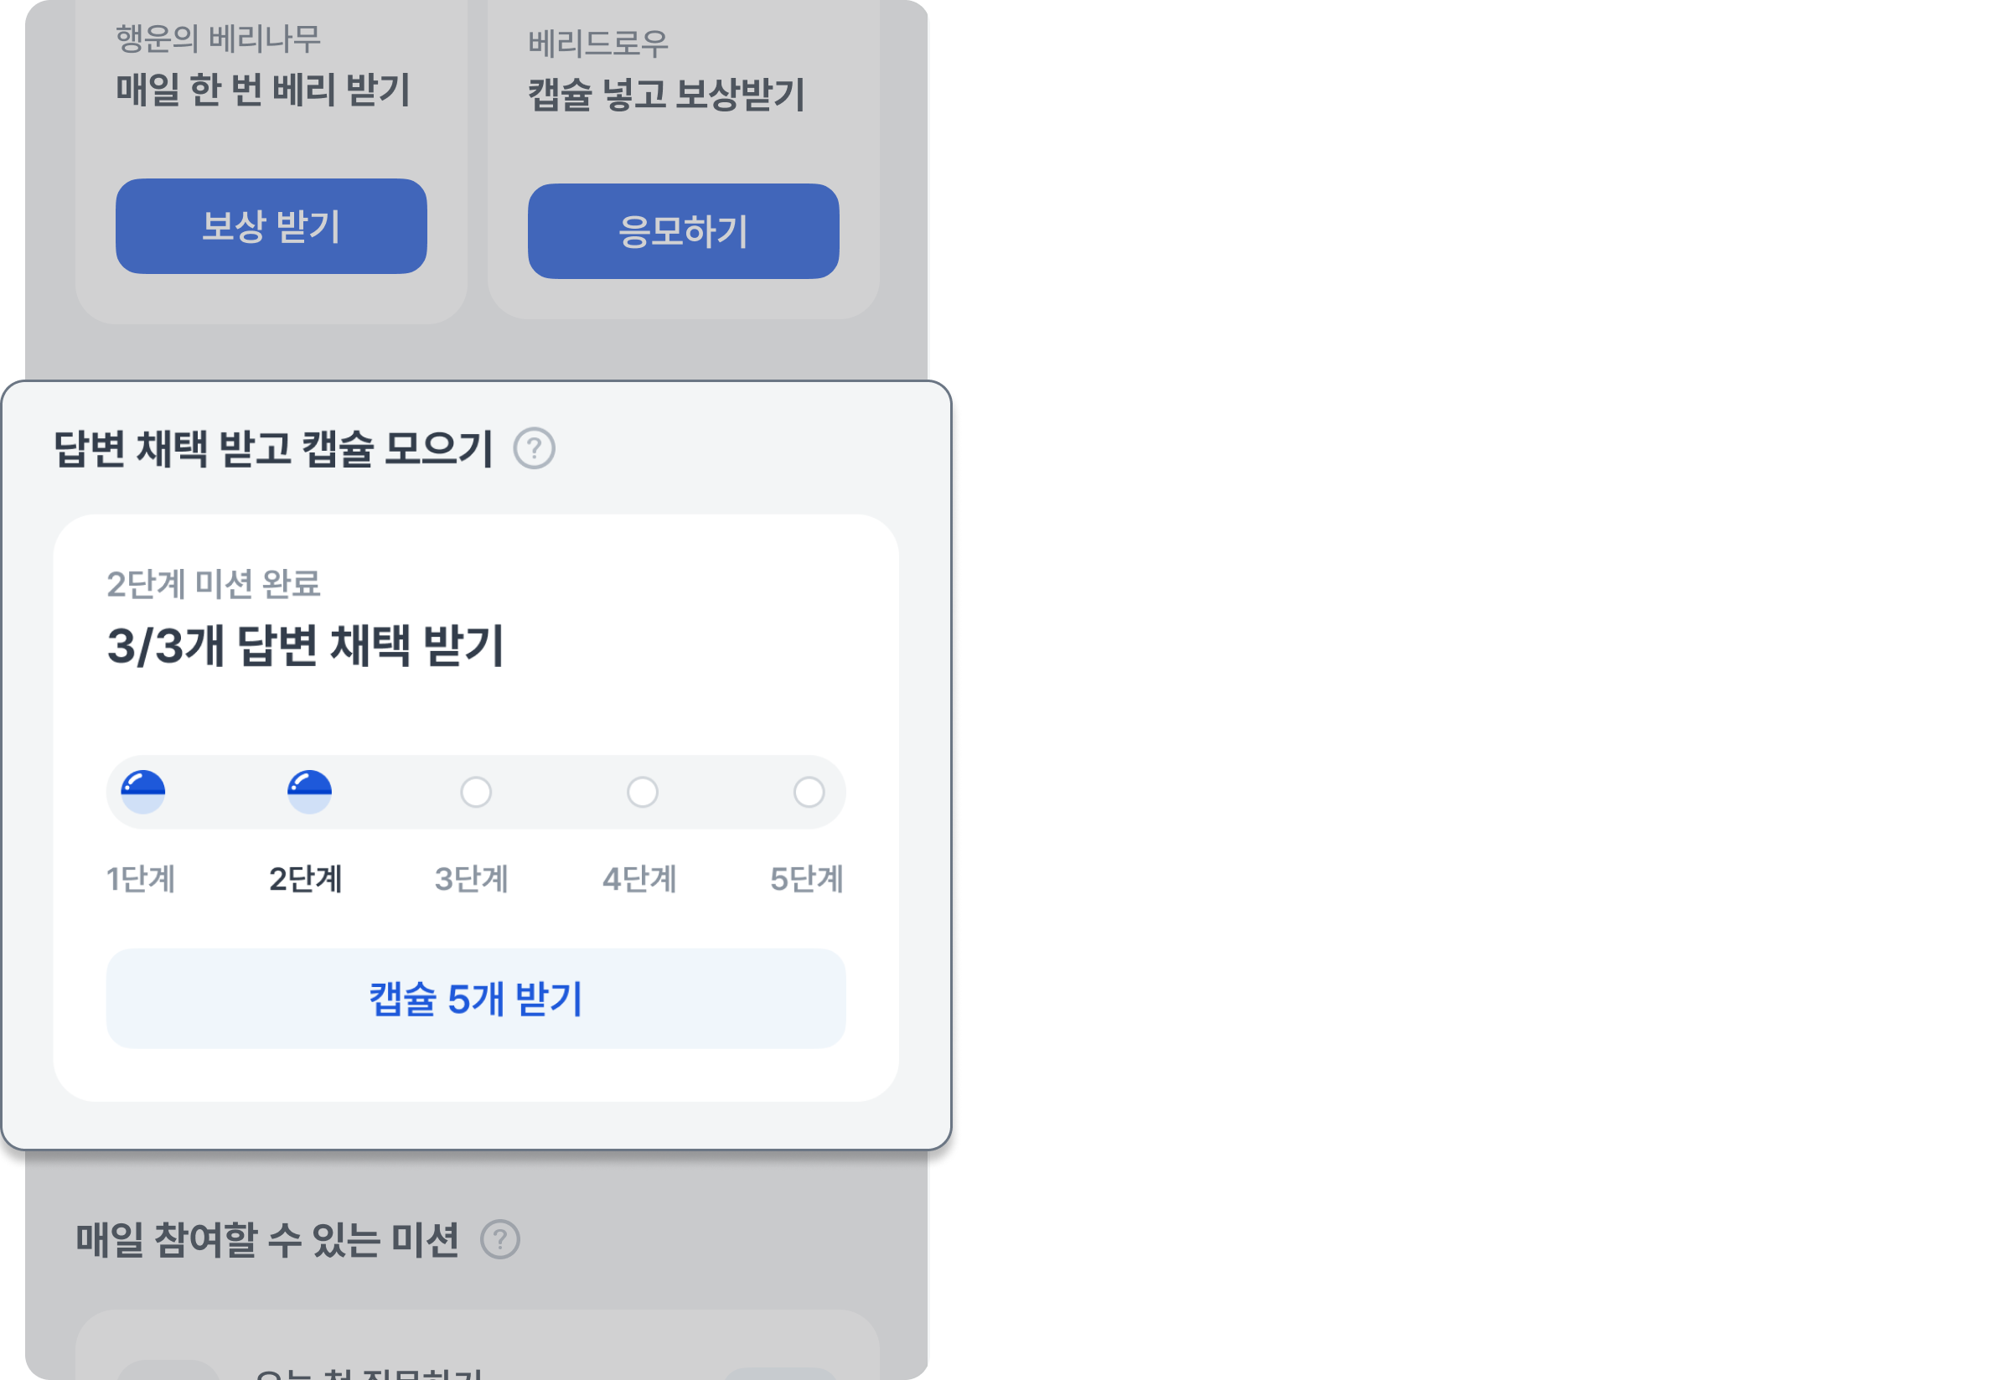
Task: Tap the 응모하기 button
Action: pos(683,231)
